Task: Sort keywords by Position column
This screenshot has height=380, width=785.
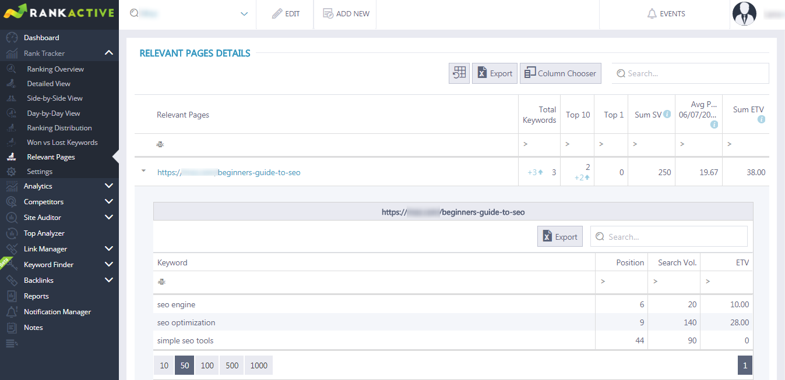Action: coord(621,262)
